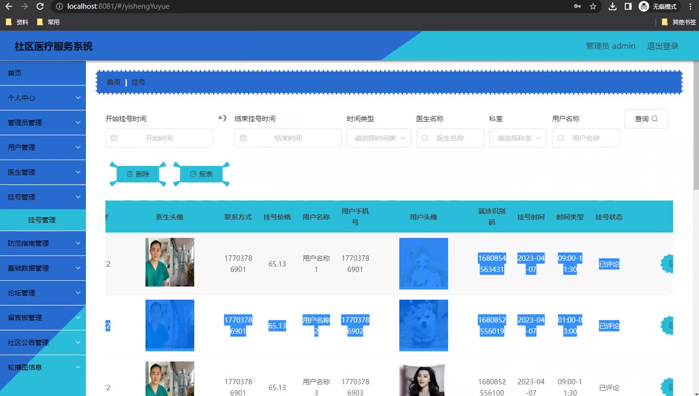Click the 首页 breadcrumb link
The image size is (699, 396).
(x=114, y=82)
